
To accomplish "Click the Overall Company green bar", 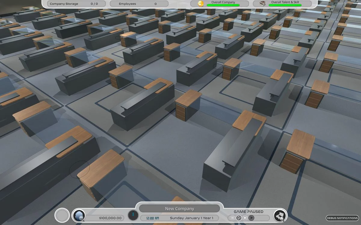I will (x=223, y=5).
